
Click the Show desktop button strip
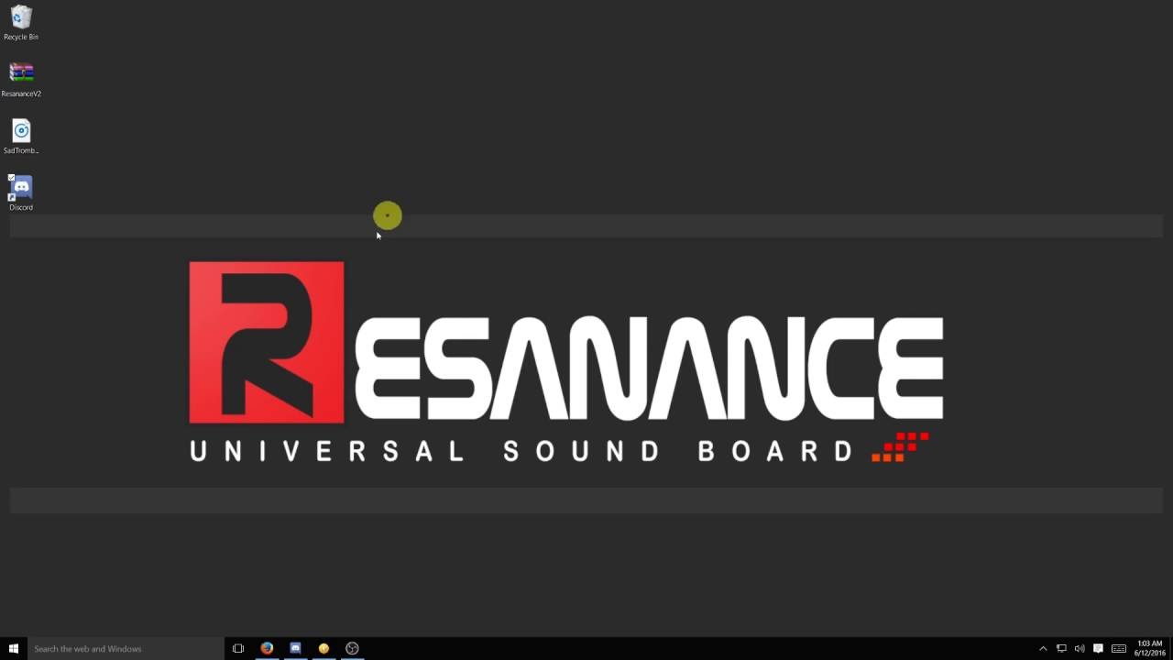[1170, 648]
